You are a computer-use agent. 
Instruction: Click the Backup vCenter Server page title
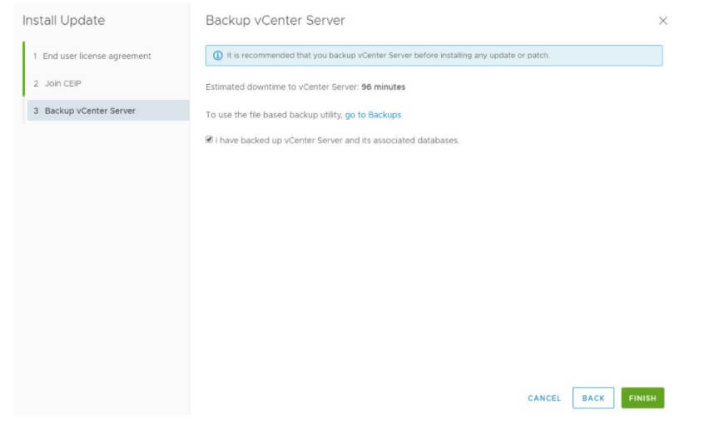point(275,20)
